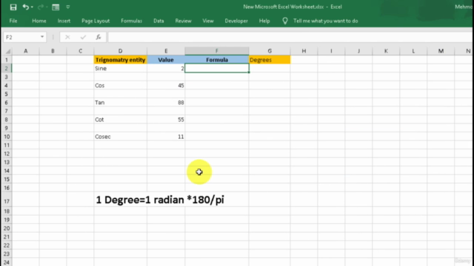The width and height of the screenshot is (474, 266).
Task: Expand the Name Box dropdown arrow
Action: tap(42, 37)
